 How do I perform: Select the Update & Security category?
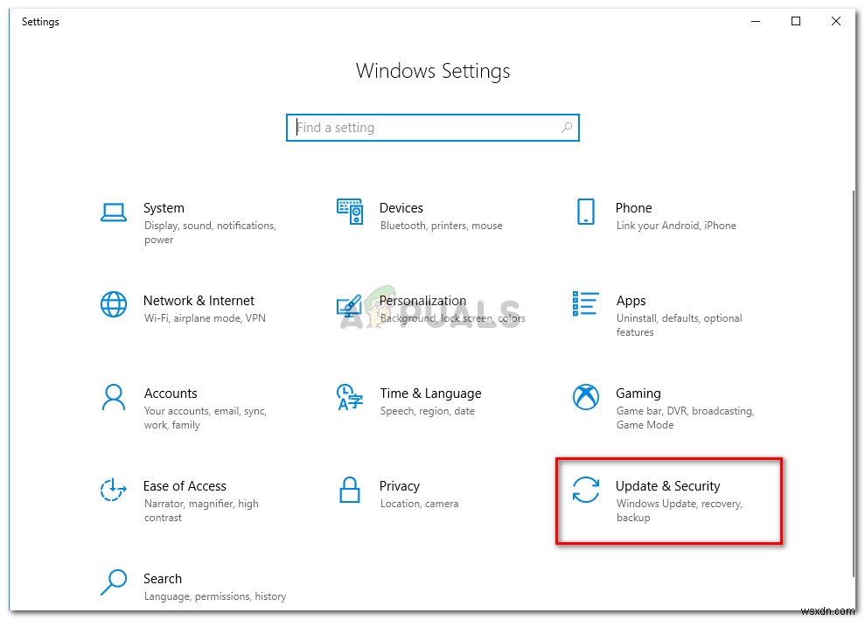point(668,500)
